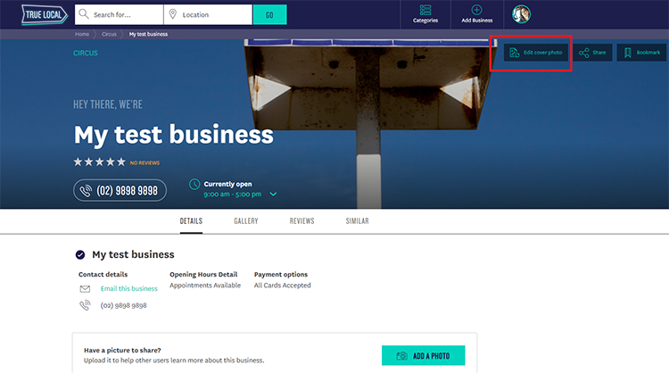Image resolution: width=669 pixels, height=373 pixels.
Task: Click the Have a picture to share heading
Action: click(x=122, y=350)
